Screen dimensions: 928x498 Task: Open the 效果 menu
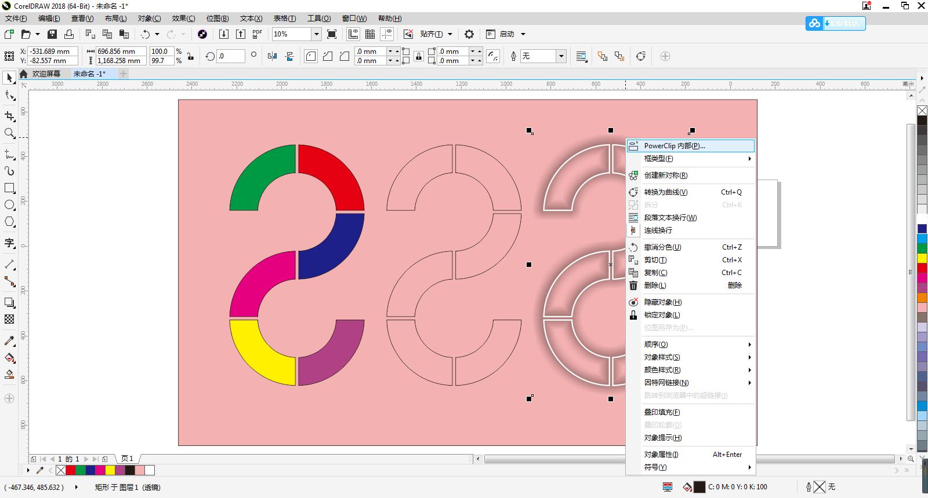click(183, 19)
